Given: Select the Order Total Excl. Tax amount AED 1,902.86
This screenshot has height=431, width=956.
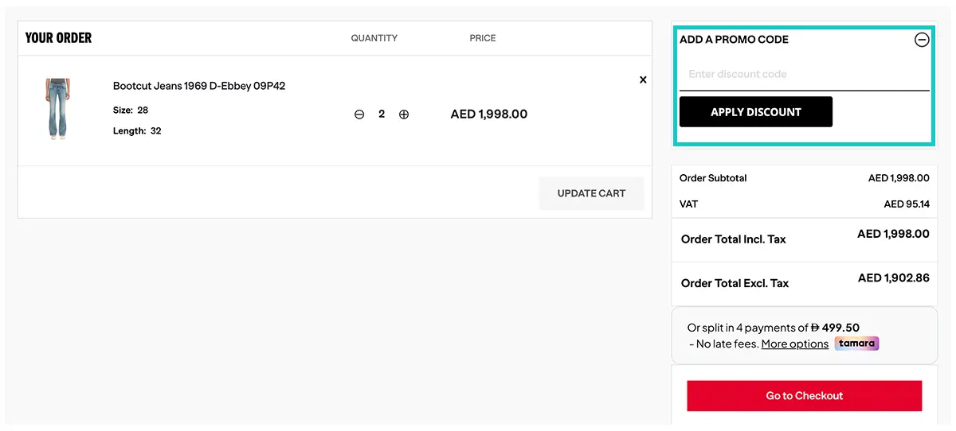Looking at the screenshot, I should click(x=894, y=278).
